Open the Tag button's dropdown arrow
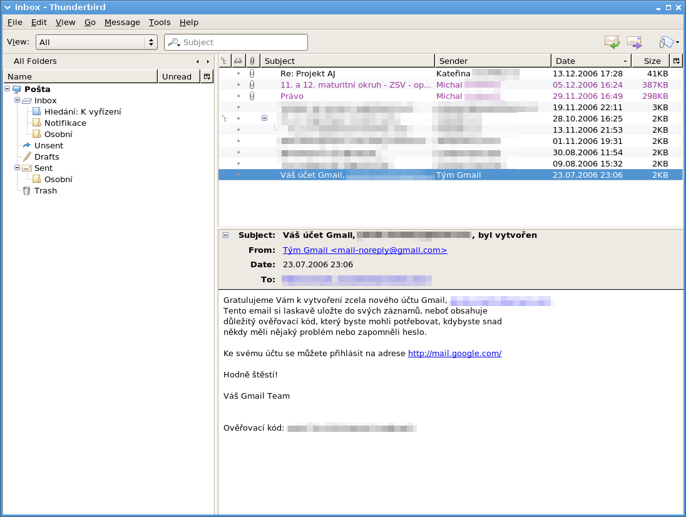Viewport: 686px width, 517px height. tap(678, 43)
